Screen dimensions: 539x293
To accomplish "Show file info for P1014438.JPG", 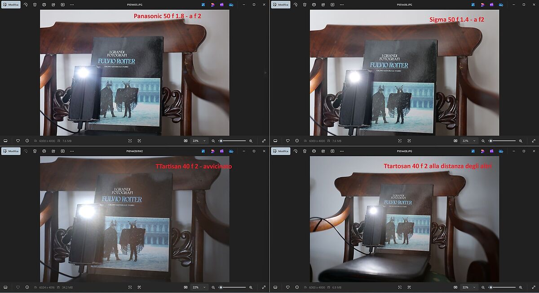I will click(296, 287).
